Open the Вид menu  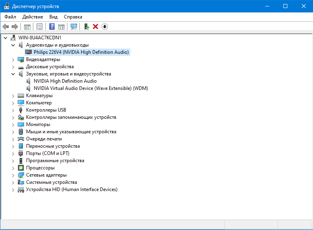point(53,17)
